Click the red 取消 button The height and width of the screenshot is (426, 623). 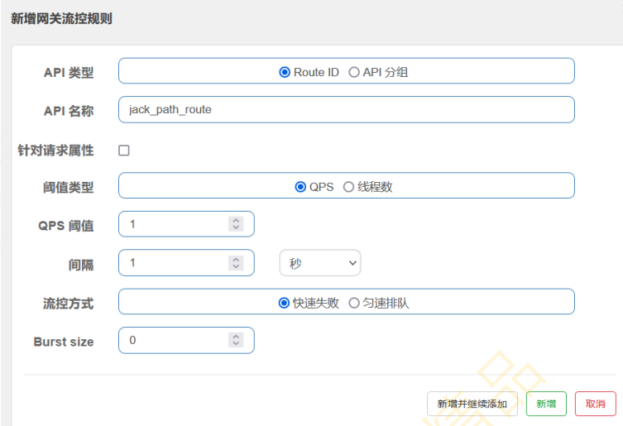tap(595, 404)
